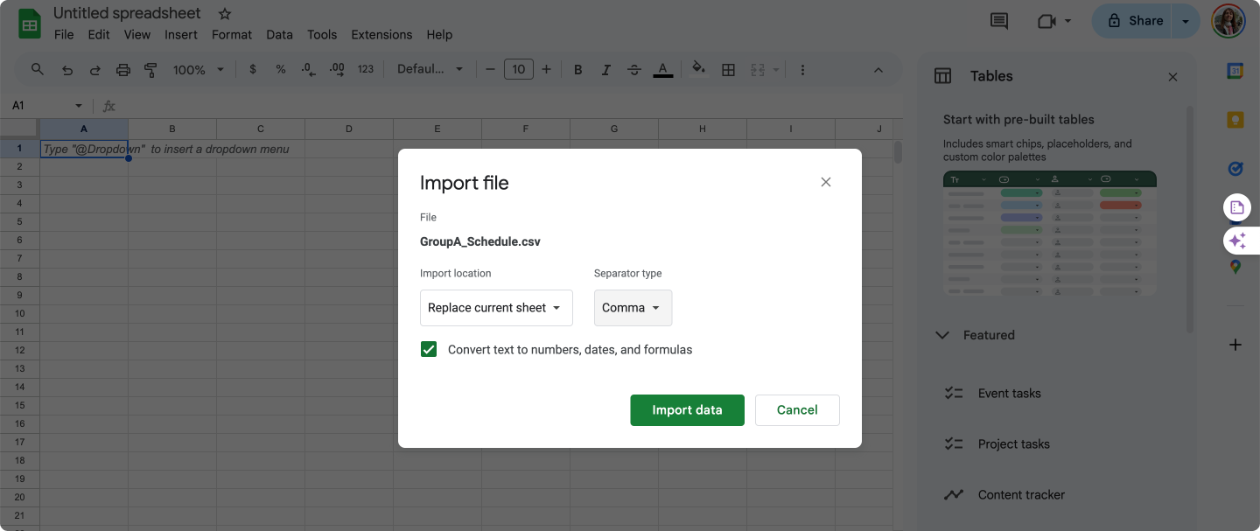Open the Help menu
The image size is (1260, 531).
439,35
